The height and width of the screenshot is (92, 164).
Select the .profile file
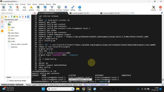(x=12, y=41)
